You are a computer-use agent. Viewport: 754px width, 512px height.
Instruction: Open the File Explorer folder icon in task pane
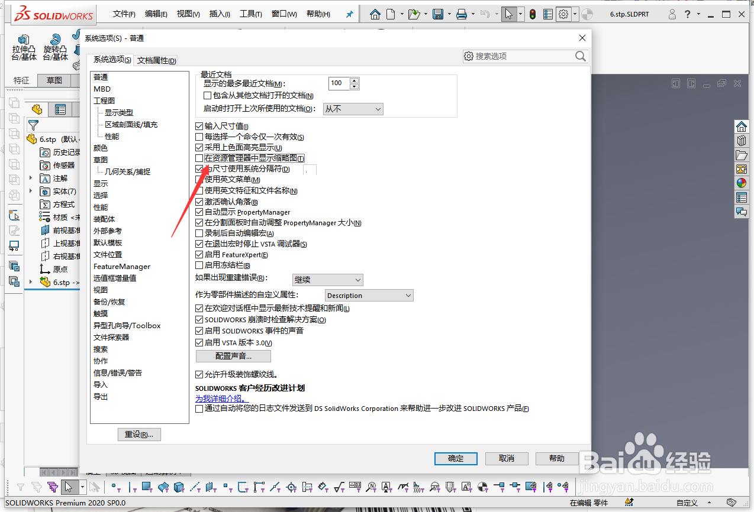pos(742,155)
